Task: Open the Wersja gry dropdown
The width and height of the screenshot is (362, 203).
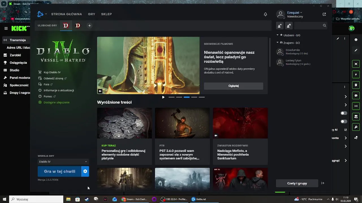Action: (63, 162)
